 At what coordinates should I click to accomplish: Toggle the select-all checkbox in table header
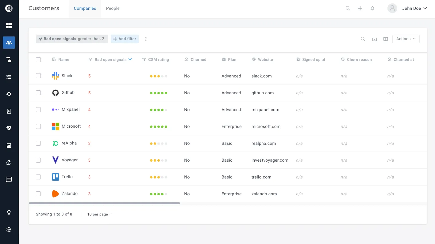(x=38, y=60)
